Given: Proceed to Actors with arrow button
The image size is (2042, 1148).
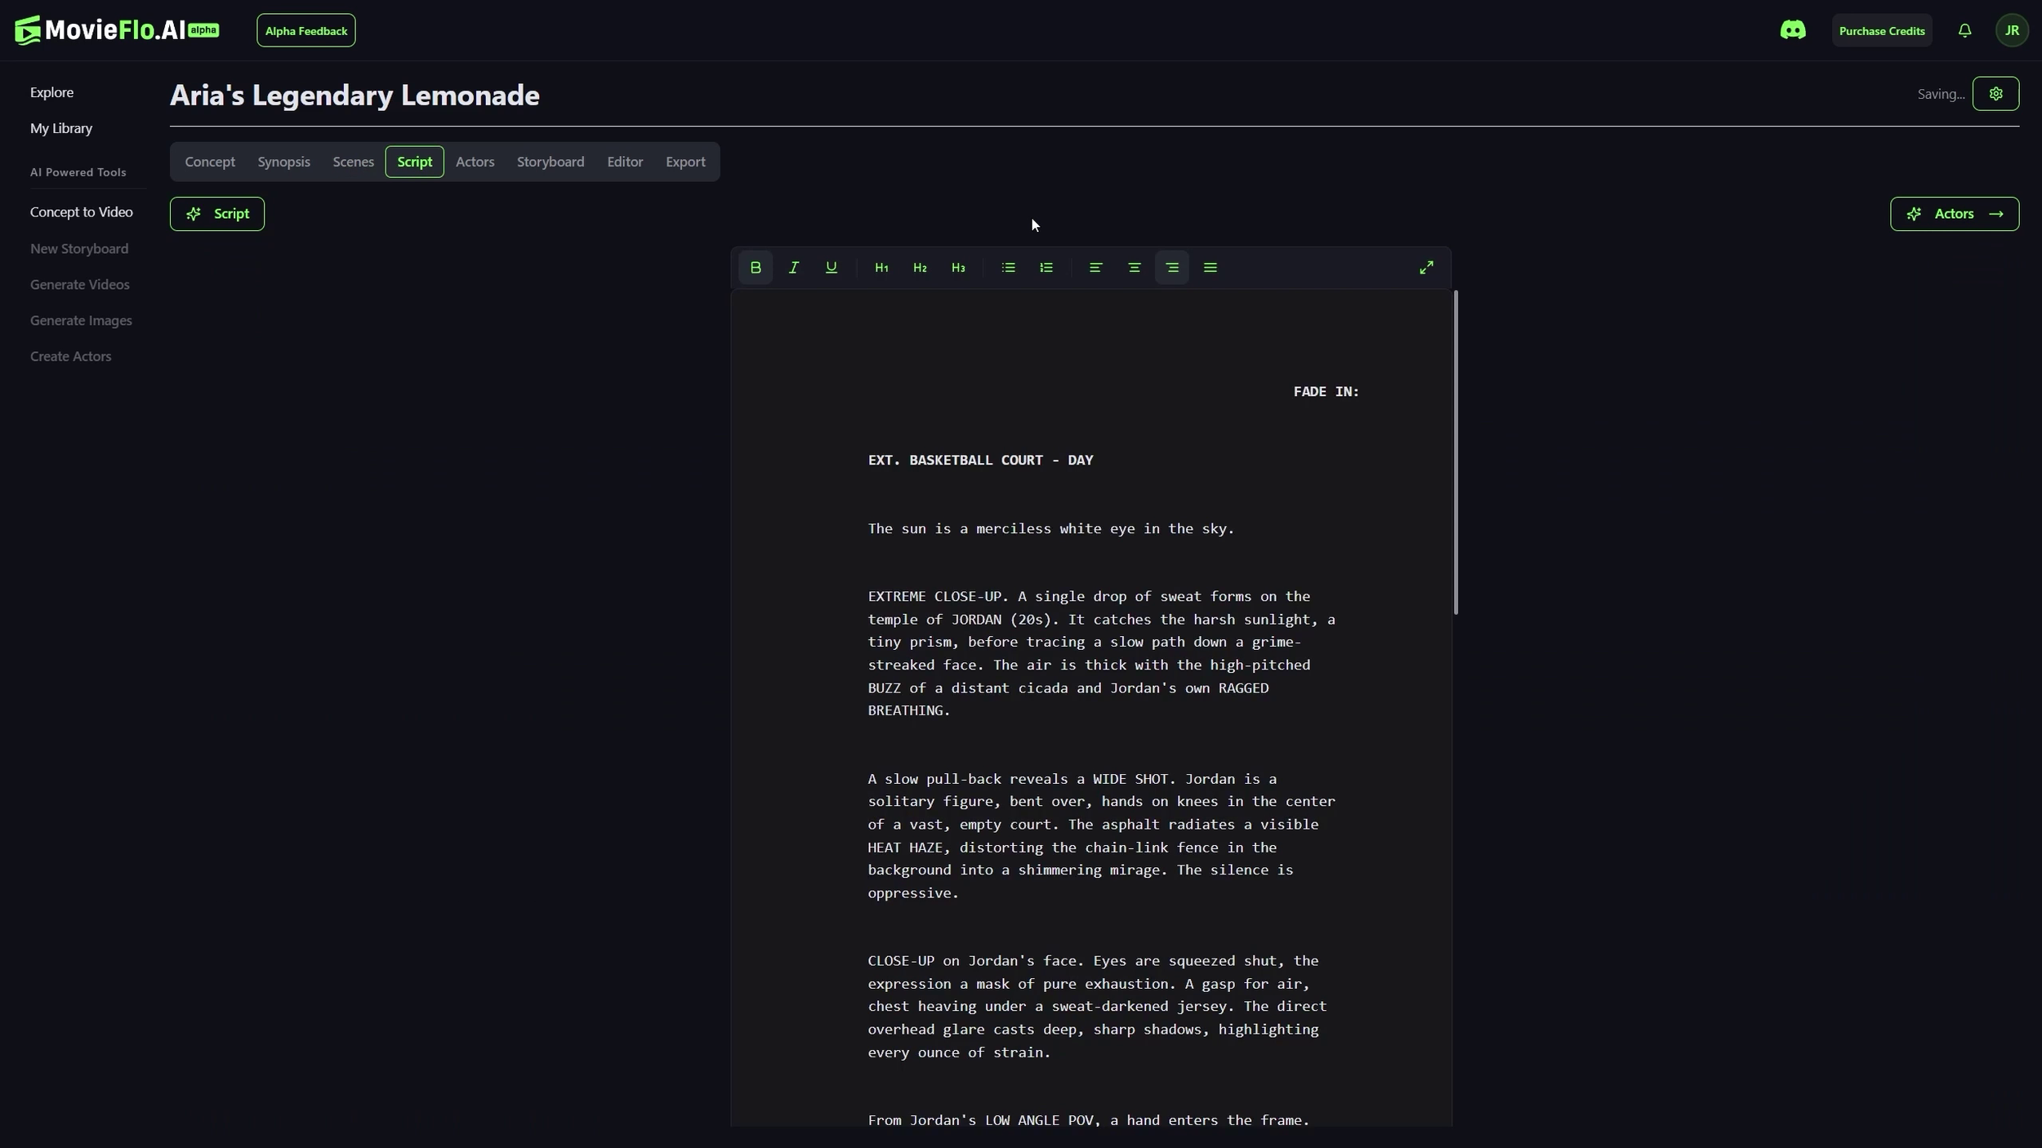Looking at the screenshot, I should click(x=1954, y=214).
